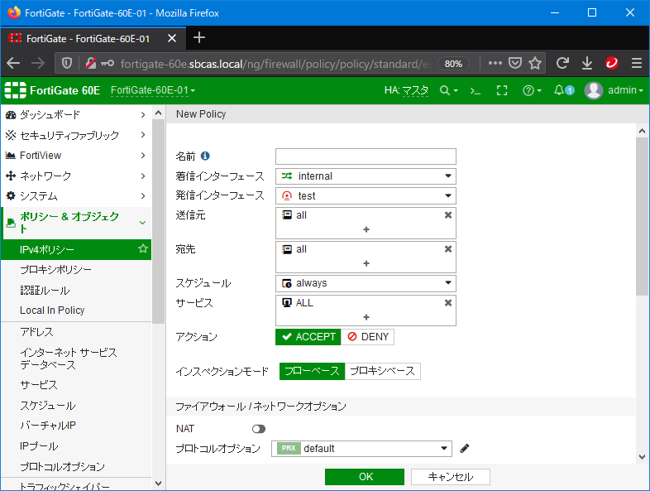
Task: Open the プロトコルオプション default dropdown
Action: 361,449
